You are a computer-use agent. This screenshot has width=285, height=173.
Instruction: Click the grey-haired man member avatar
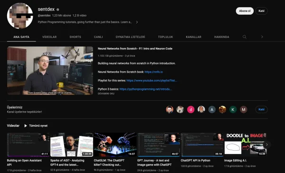tap(201, 109)
